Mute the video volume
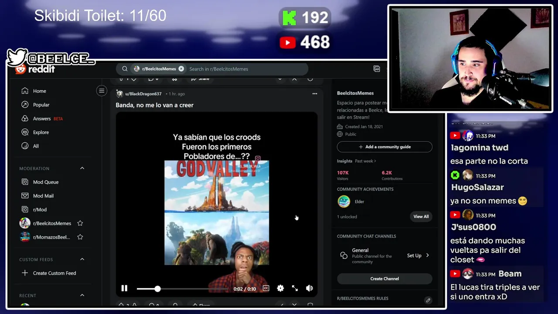Screen dimensions: 558x314 310,288
